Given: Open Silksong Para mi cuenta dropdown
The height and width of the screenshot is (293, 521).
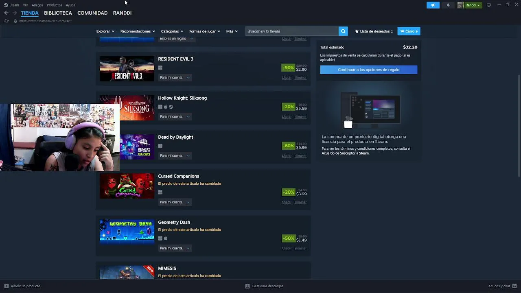Looking at the screenshot, I should tap(175, 116).
